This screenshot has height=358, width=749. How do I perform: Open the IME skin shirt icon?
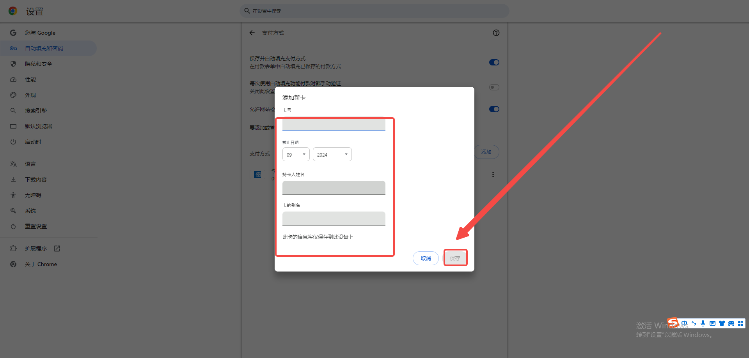(722, 323)
